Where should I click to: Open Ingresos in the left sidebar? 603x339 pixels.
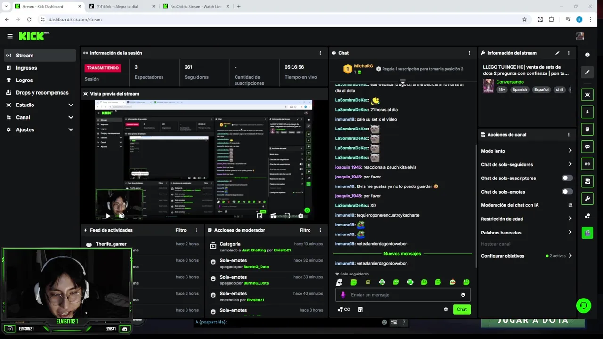point(40,68)
